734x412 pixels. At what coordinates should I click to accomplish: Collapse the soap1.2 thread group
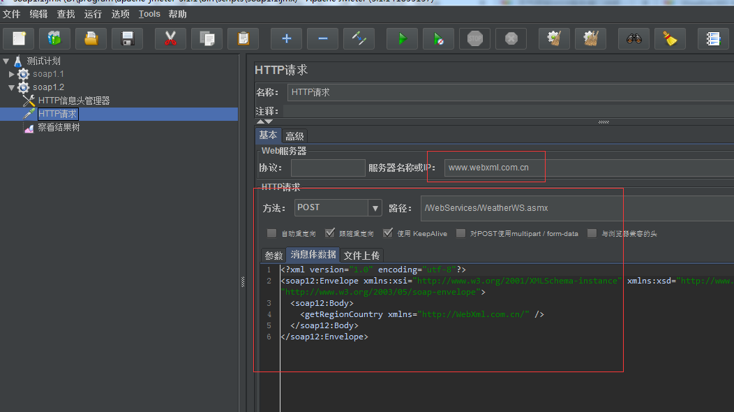tap(12, 87)
